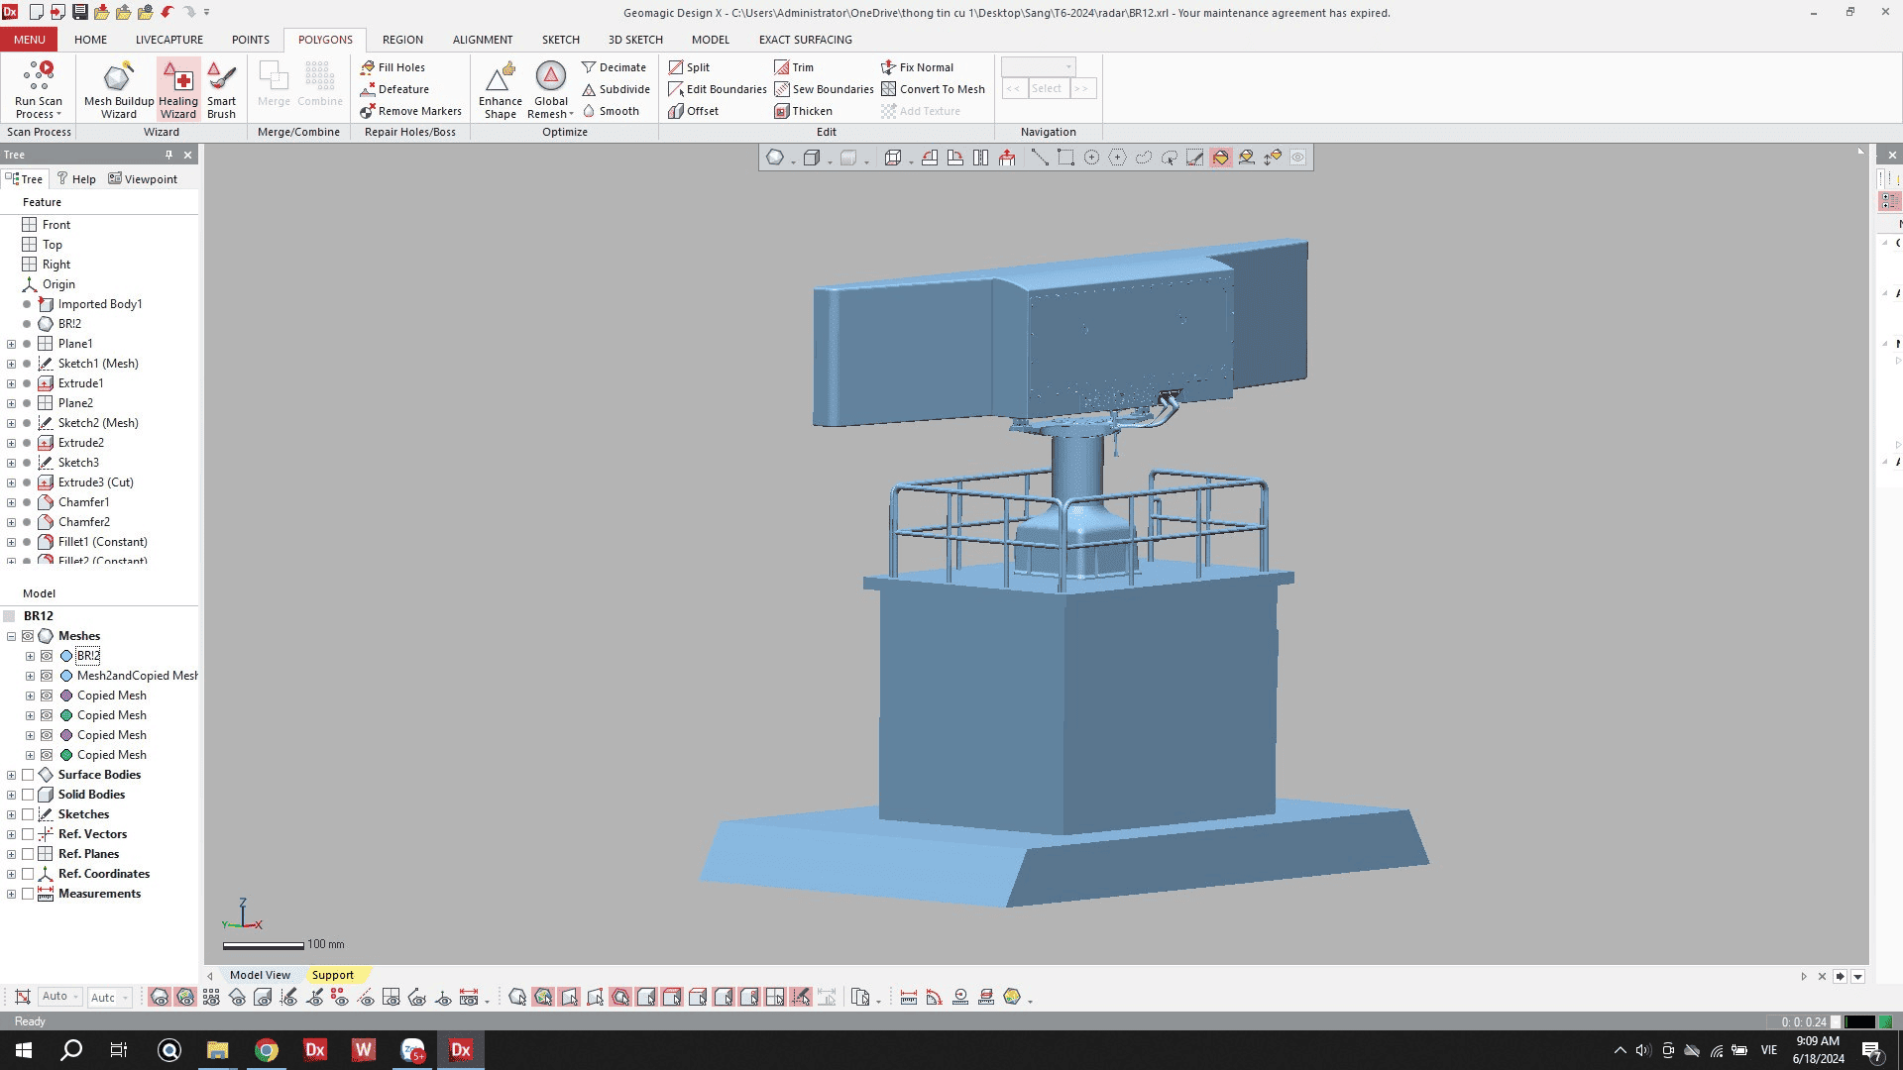
Task: Open the Sew Boundaries edit tool
Action: point(824,89)
